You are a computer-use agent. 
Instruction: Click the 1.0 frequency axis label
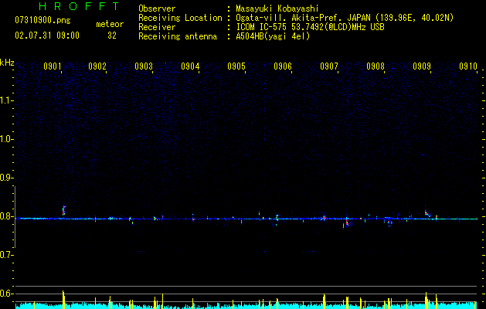(x=7, y=139)
